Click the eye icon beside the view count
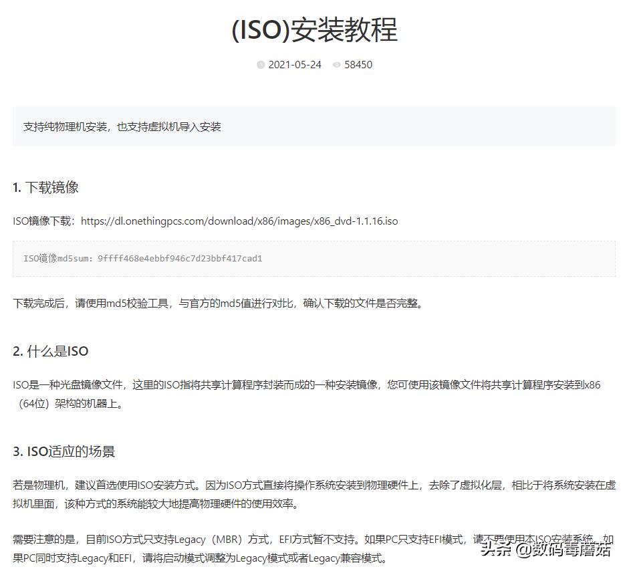This screenshot has height=571, width=625. 337,65
